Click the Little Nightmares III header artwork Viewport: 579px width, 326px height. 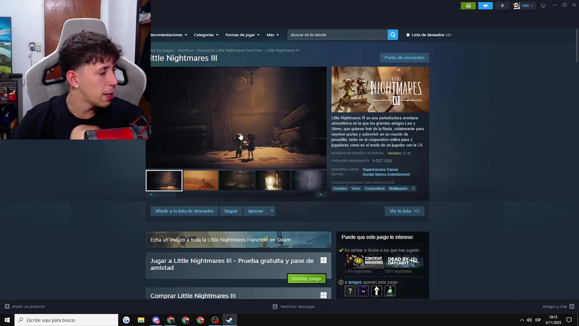coord(380,90)
